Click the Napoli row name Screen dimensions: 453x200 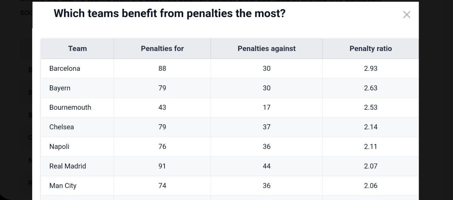[59, 147]
